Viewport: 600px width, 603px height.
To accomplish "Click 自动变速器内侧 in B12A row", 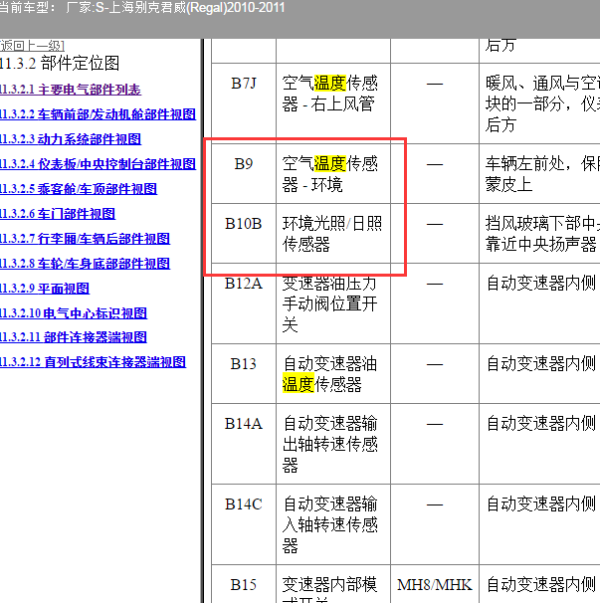I will pos(539,303).
